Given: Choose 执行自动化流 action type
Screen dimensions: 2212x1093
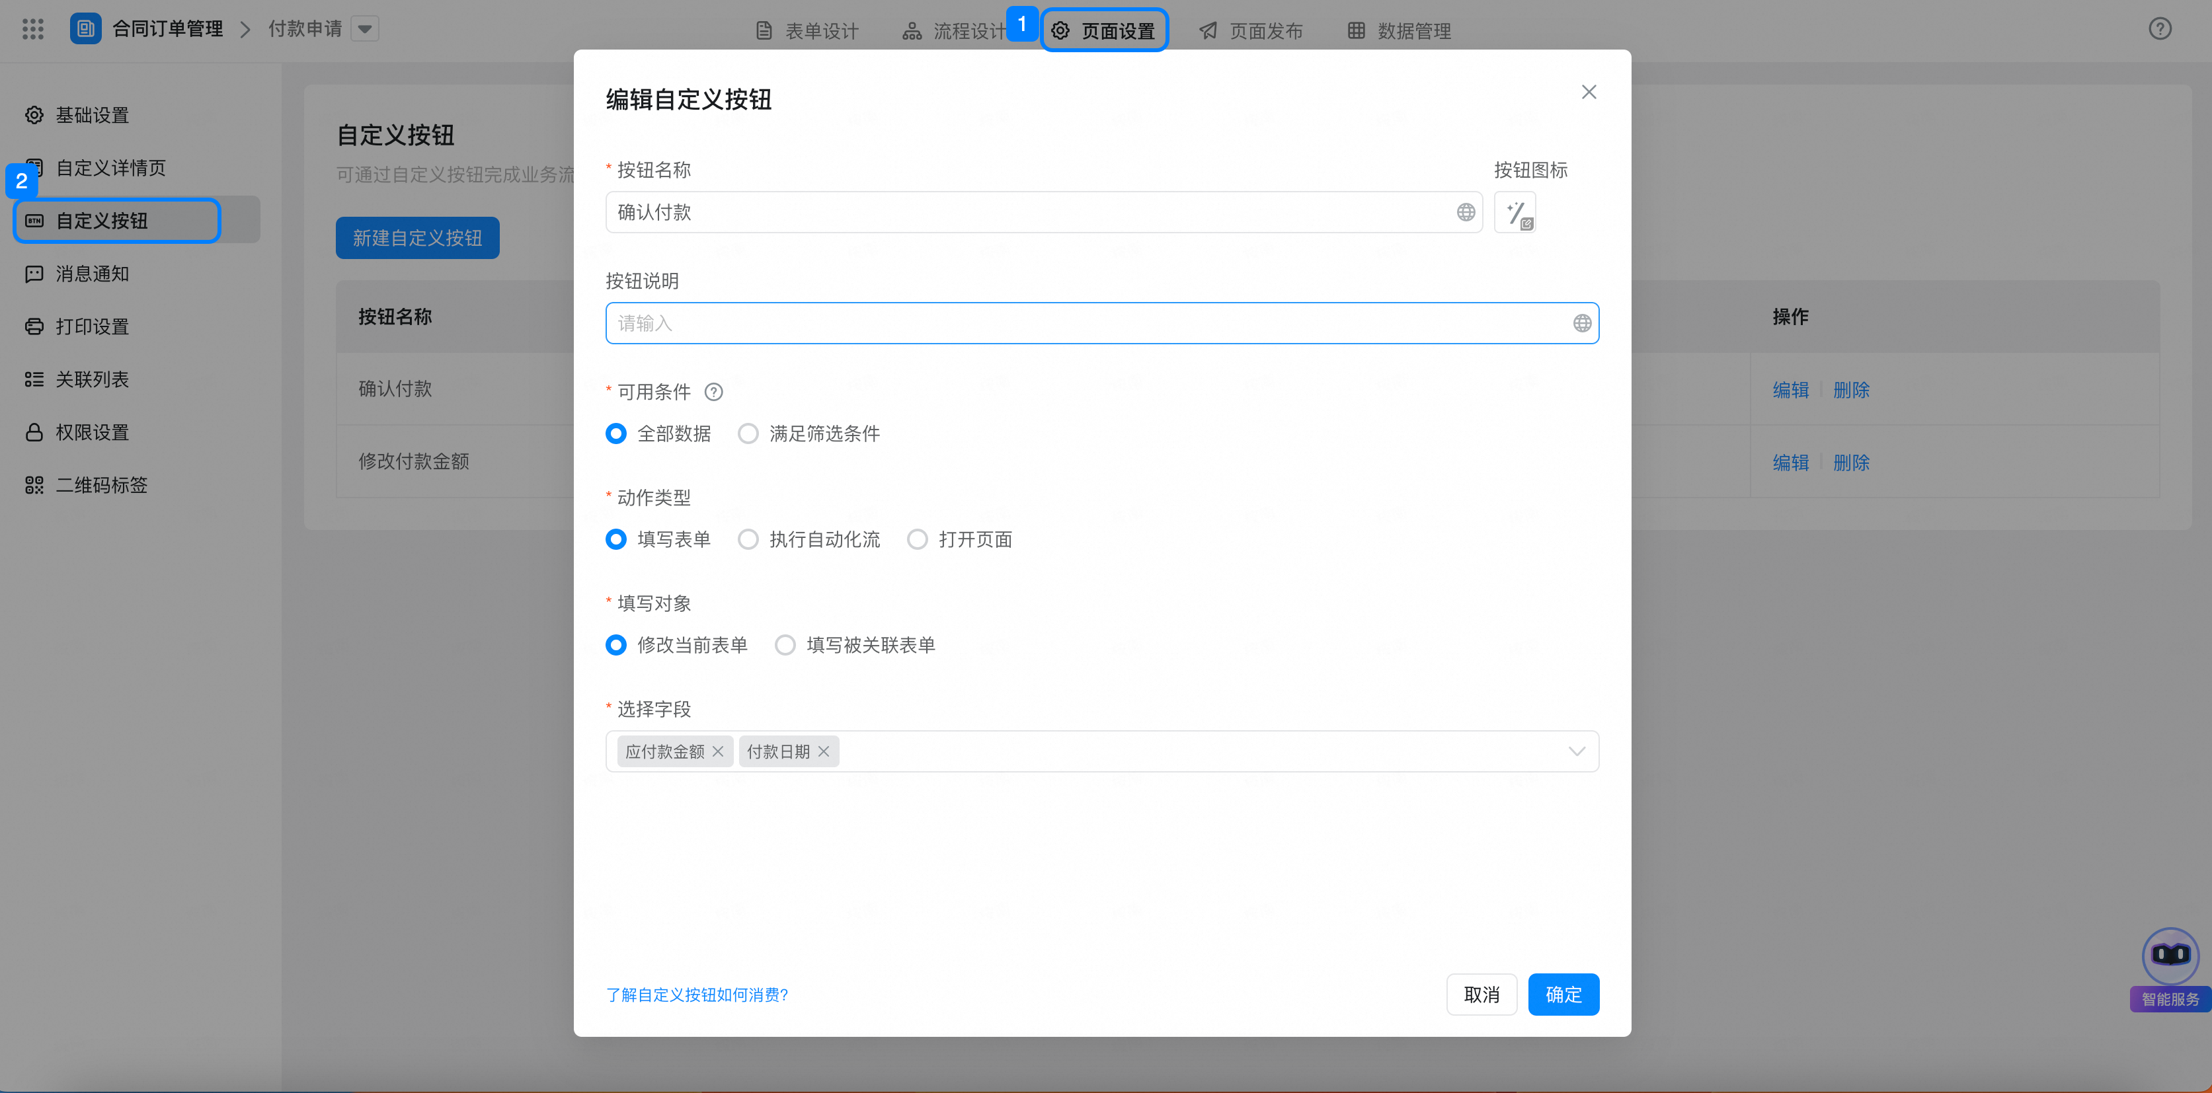Looking at the screenshot, I should pyautogui.click(x=748, y=539).
